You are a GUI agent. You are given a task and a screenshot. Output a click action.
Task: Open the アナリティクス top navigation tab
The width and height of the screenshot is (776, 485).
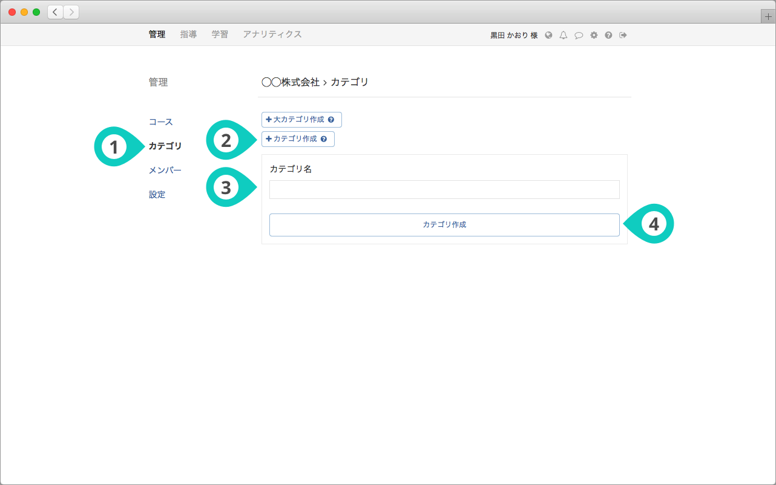[x=272, y=34]
